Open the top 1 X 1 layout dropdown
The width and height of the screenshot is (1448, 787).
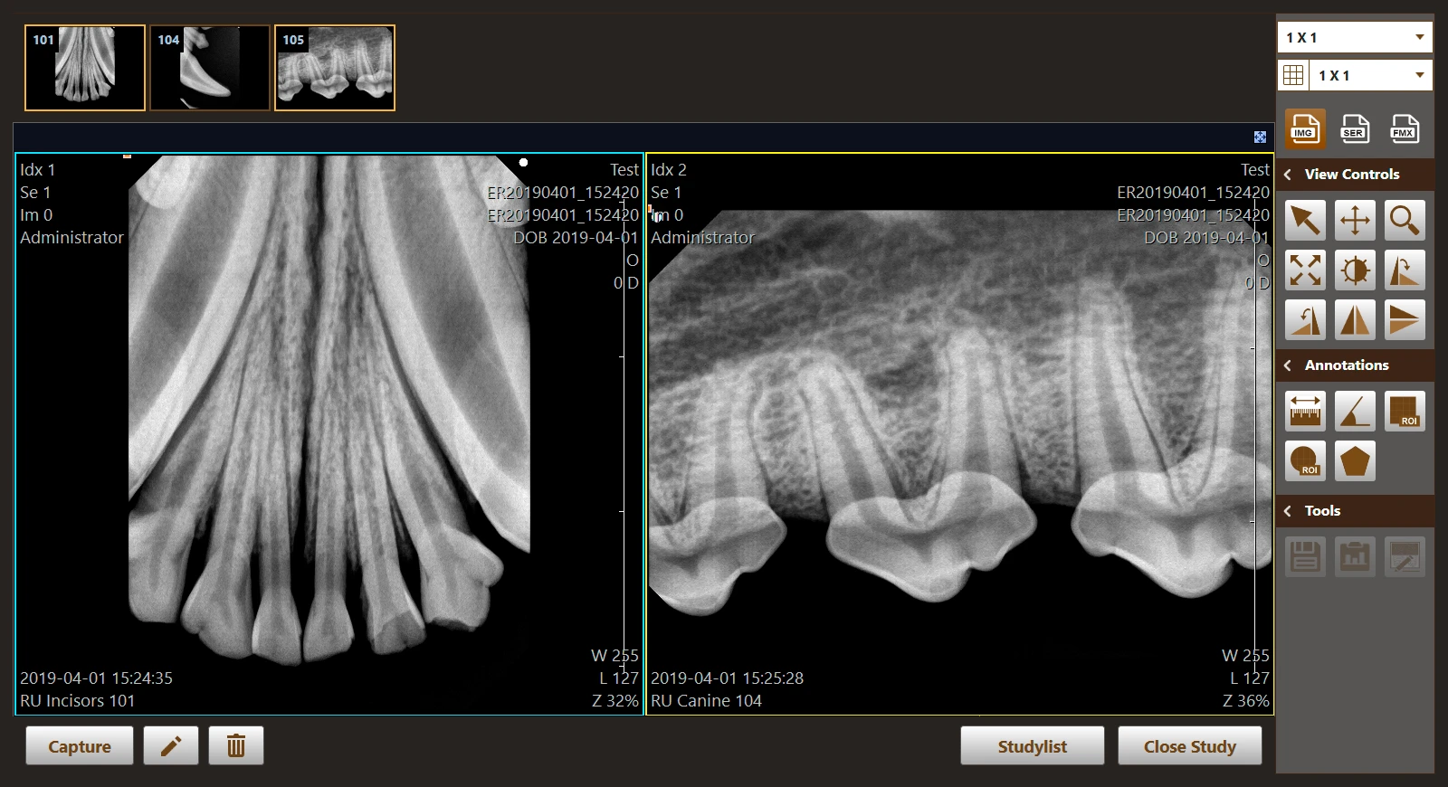click(x=1355, y=37)
